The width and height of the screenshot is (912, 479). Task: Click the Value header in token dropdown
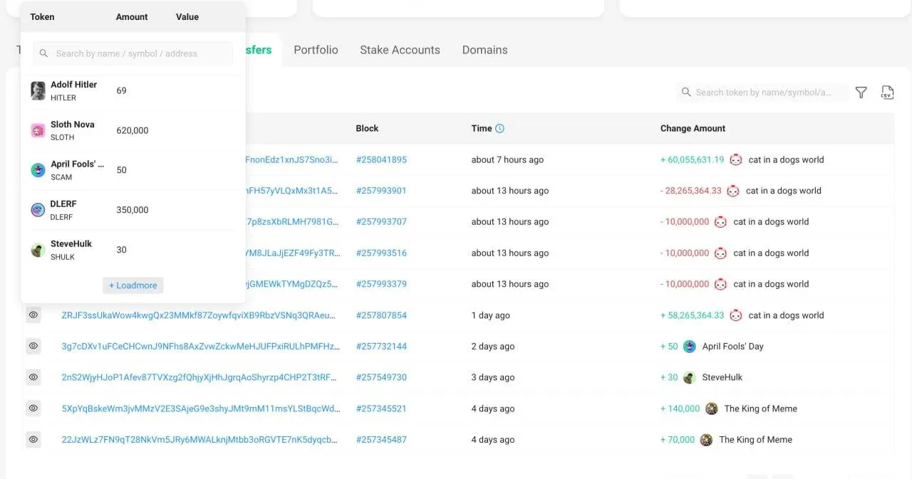coord(187,17)
